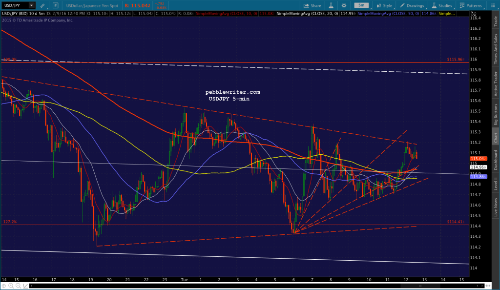
Task: Switch to Active Trader side tab
Action: click(496, 84)
